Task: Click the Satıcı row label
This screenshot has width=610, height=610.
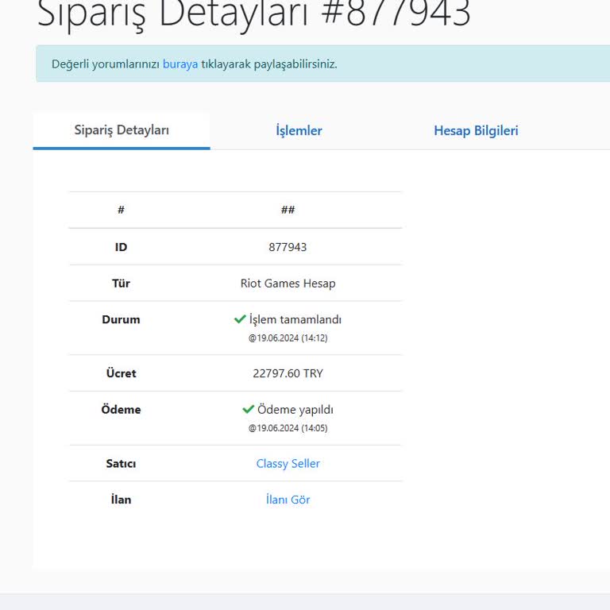Action: point(121,464)
